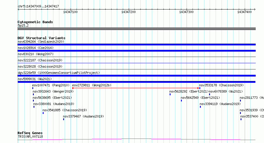Click the blue bar under nsv5999031
264x143 pixels.
coord(136,82)
